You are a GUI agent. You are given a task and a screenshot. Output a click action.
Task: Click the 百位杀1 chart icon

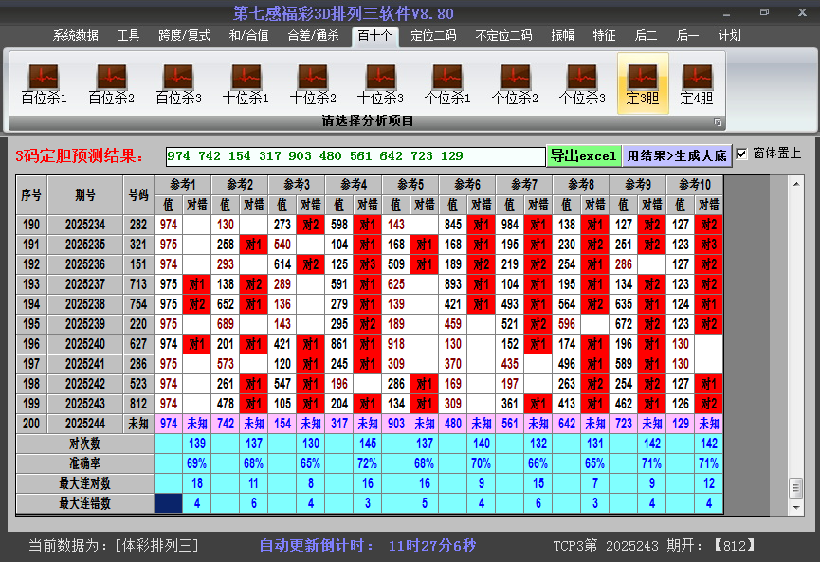(x=44, y=77)
